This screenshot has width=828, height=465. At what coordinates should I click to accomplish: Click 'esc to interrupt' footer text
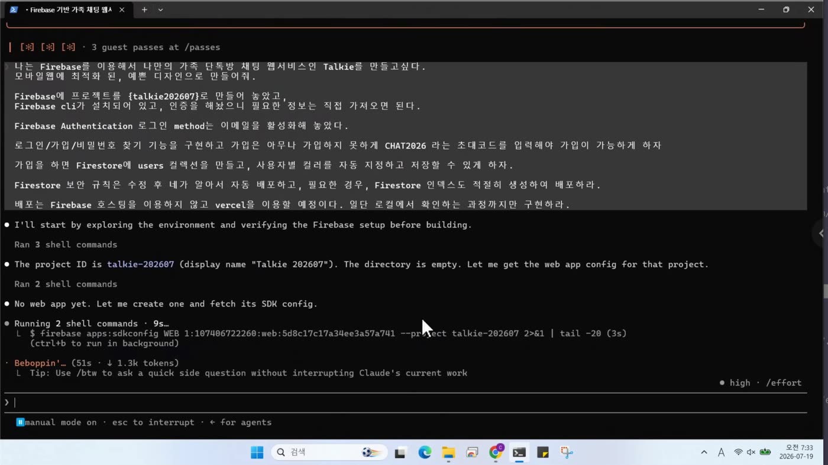153,422
